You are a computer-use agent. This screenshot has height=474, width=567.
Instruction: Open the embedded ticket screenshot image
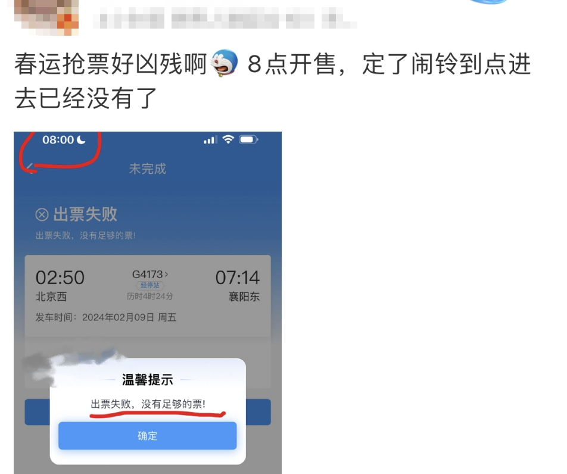148,303
